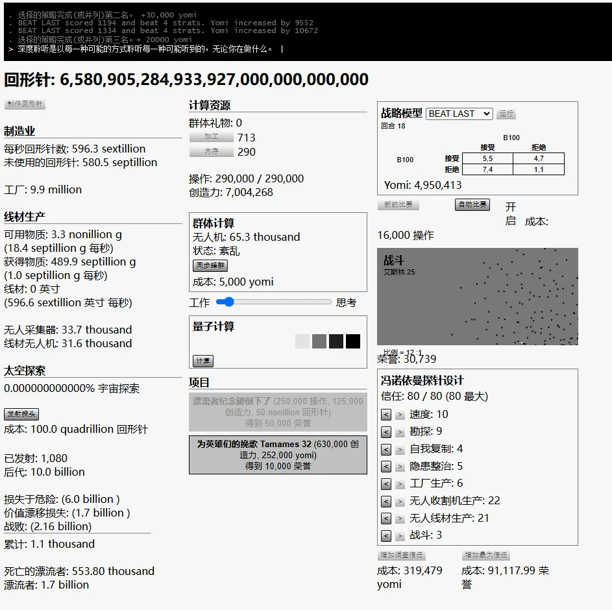Toggle the 自动比赛 auto tournament button

[x=472, y=204]
